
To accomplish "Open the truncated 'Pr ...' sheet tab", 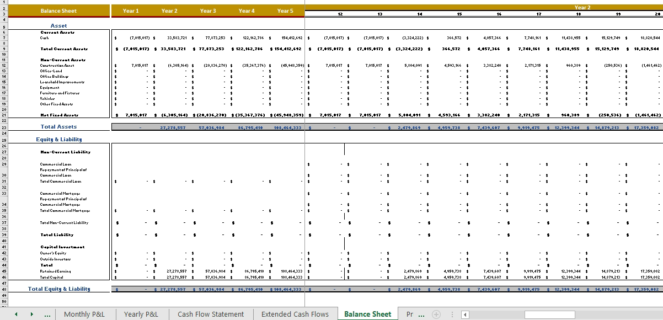I will pyautogui.click(x=416, y=314).
